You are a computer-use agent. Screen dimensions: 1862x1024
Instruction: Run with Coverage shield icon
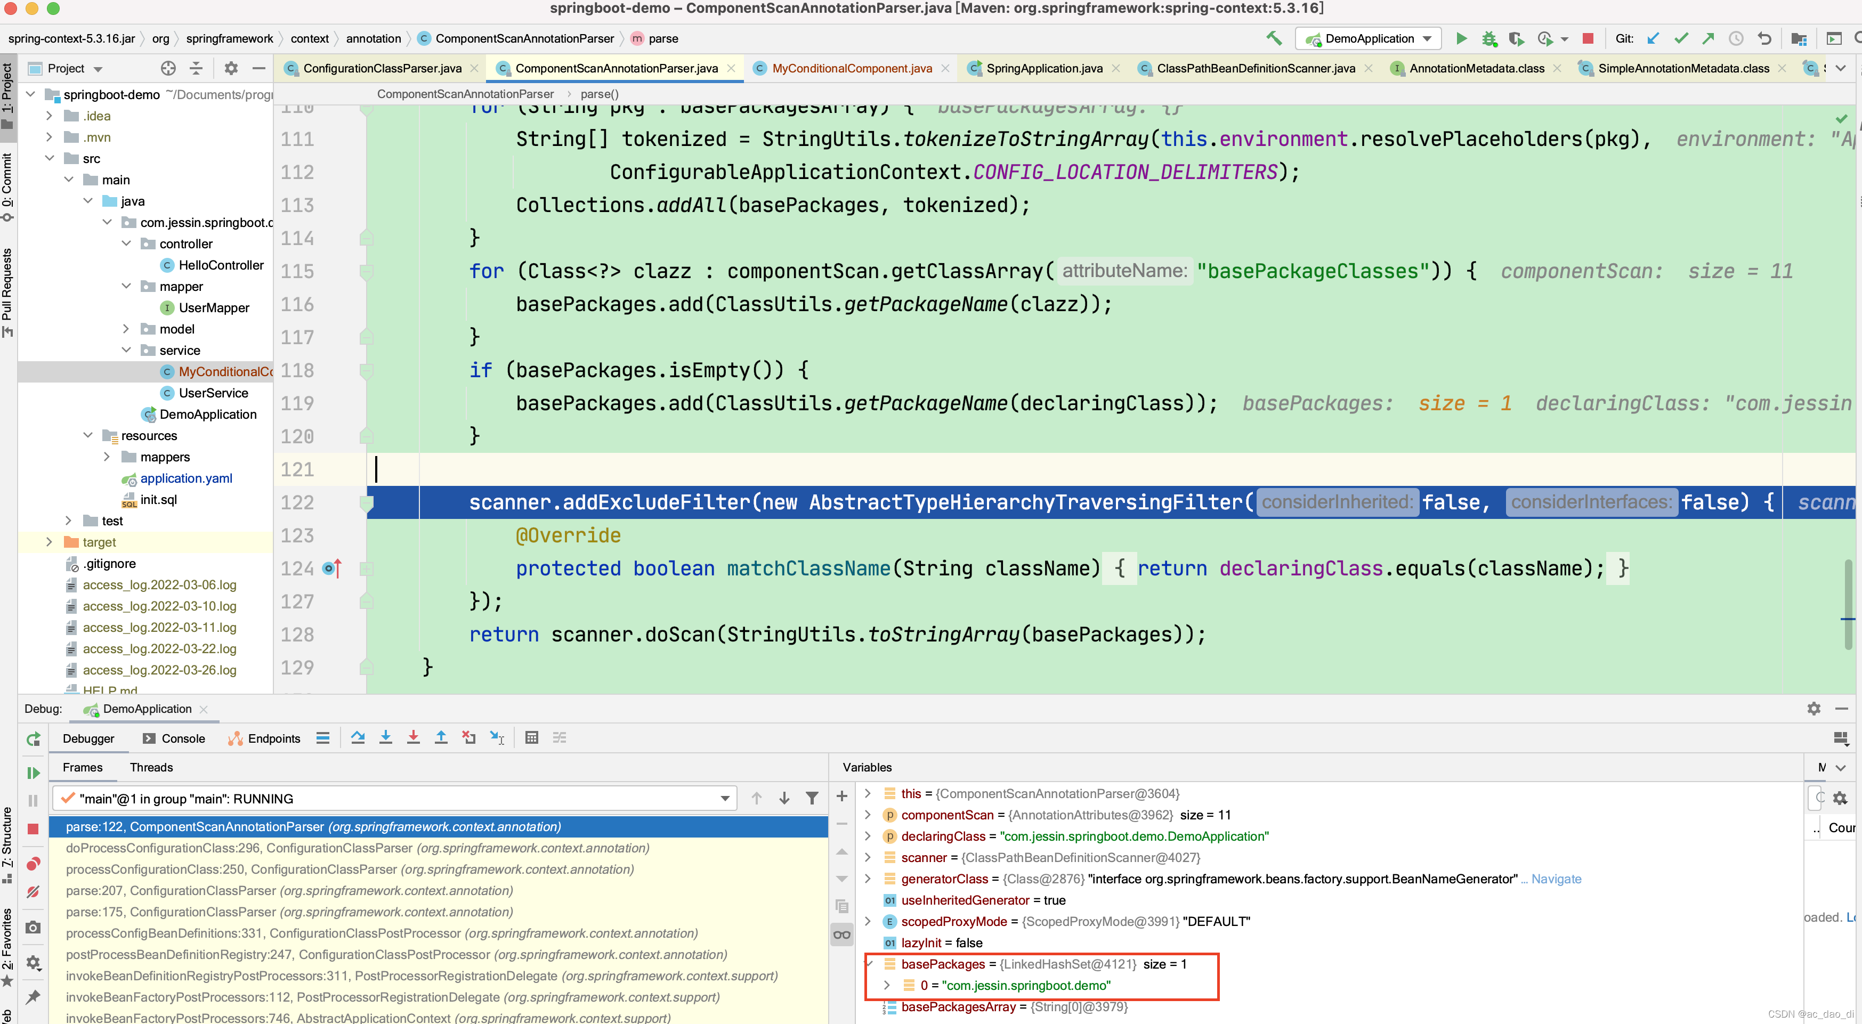pyautogui.click(x=1516, y=38)
